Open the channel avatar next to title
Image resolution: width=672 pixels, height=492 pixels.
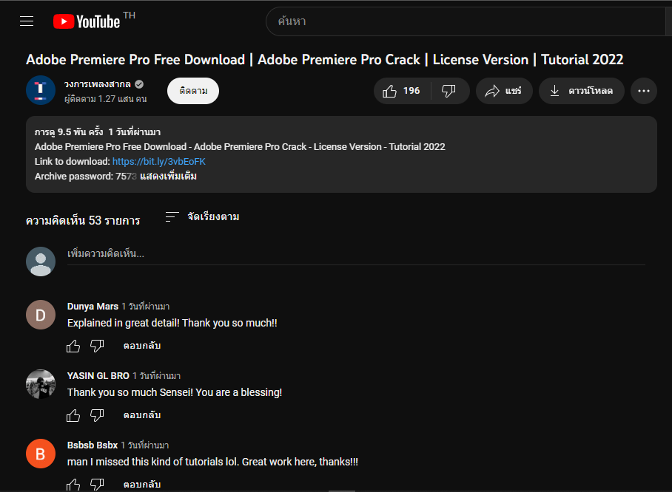pyautogui.click(x=41, y=90)
